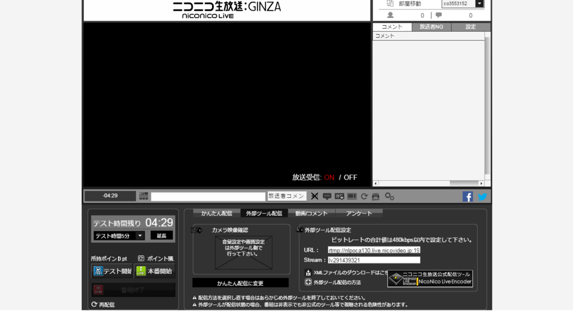Open the game controller APP icon

(375, 197)
